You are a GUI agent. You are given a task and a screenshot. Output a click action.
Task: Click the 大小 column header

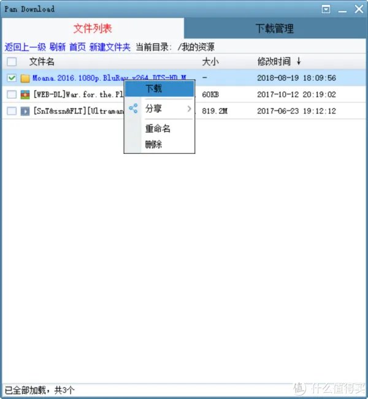coord(210,61)
